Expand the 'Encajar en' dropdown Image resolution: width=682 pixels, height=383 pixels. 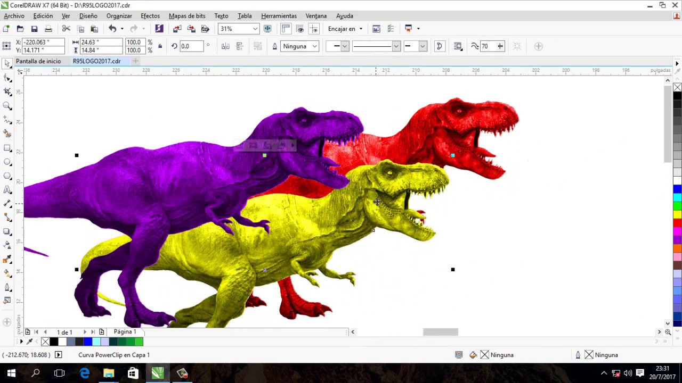[345, 29]
